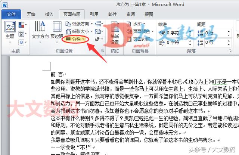Open 纸张方向 orientation dropdown
The image size is (239, 155).
79,24
